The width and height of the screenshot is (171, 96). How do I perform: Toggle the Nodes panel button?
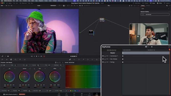click(153, 3)
